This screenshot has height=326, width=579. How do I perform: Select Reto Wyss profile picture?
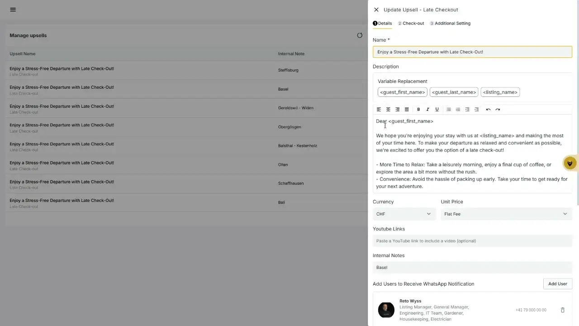tap(386, 310)
